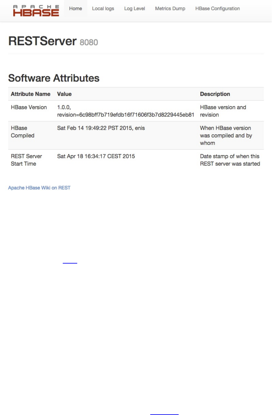Open HBase Configuration page
The height and width of the screenshot is (415, 272).
point(218,9)
